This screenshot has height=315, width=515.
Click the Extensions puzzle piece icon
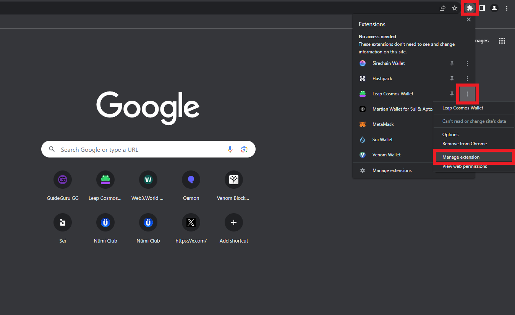(470, 8)
